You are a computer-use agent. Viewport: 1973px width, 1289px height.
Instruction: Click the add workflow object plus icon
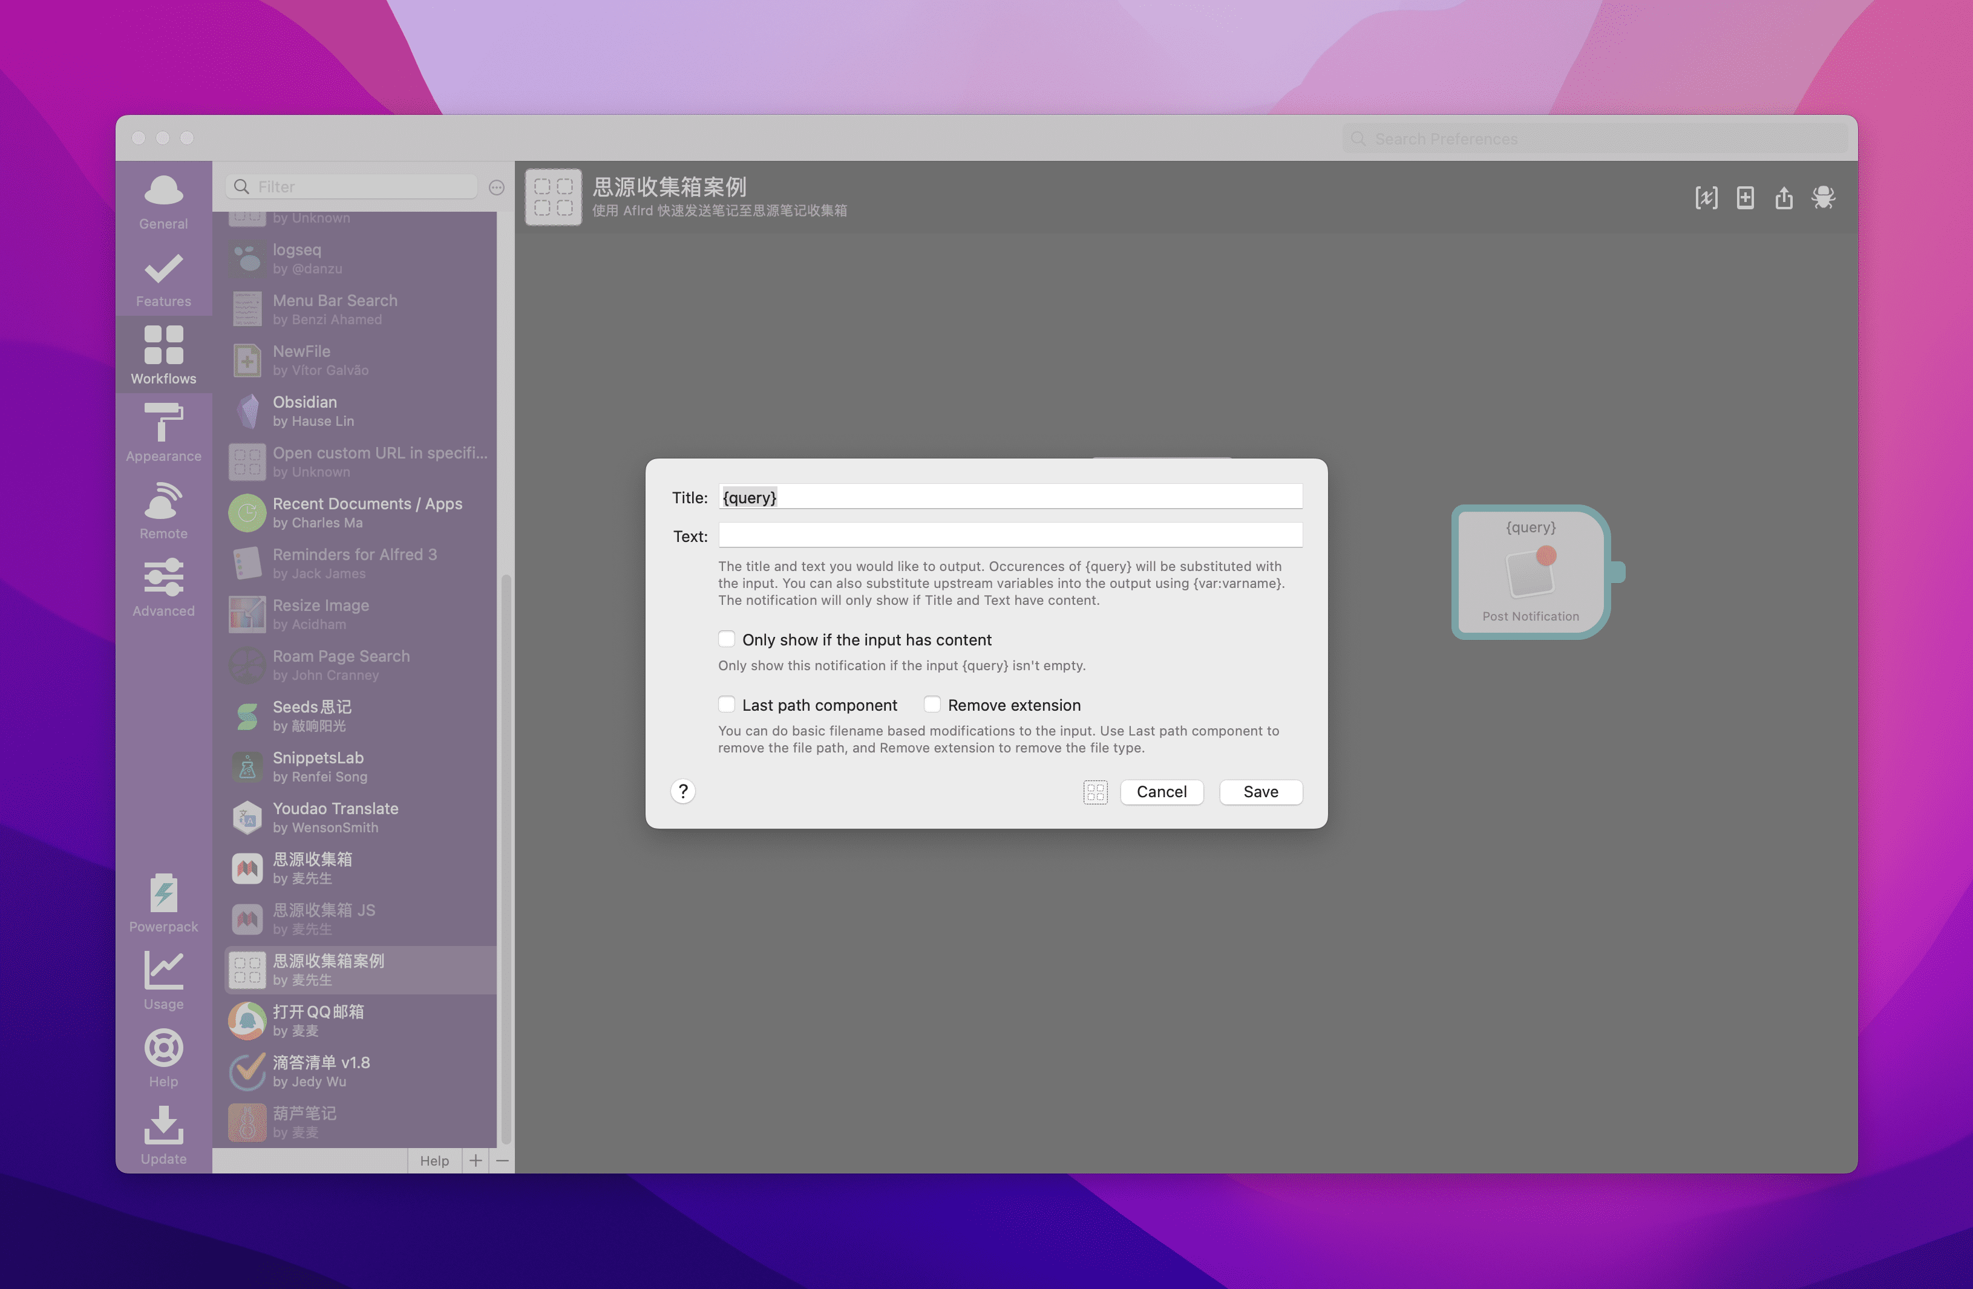[x=1745, y=197]
